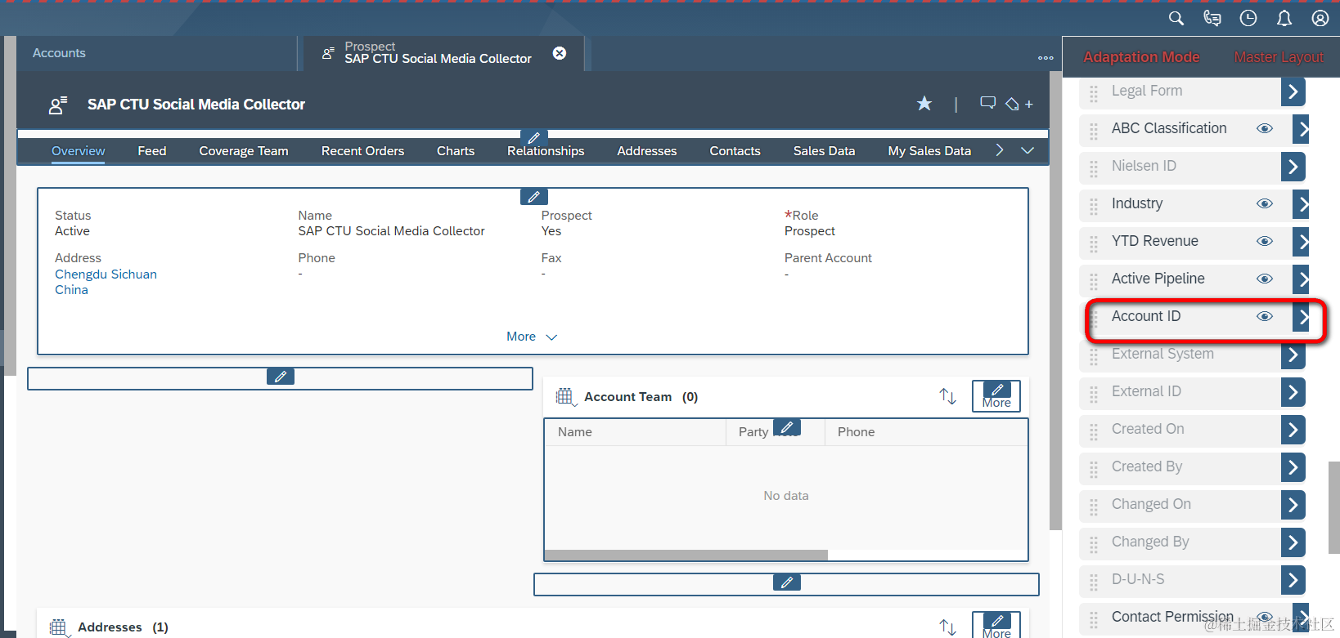
Task: Expand the External System field options
Action: point(1293,355)
